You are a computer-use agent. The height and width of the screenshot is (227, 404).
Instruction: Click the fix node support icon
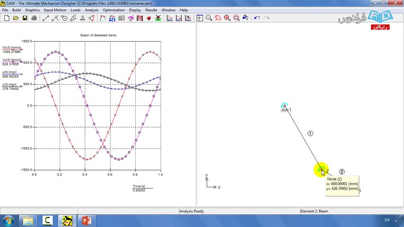pyautogui.click(x=82, y=18)
